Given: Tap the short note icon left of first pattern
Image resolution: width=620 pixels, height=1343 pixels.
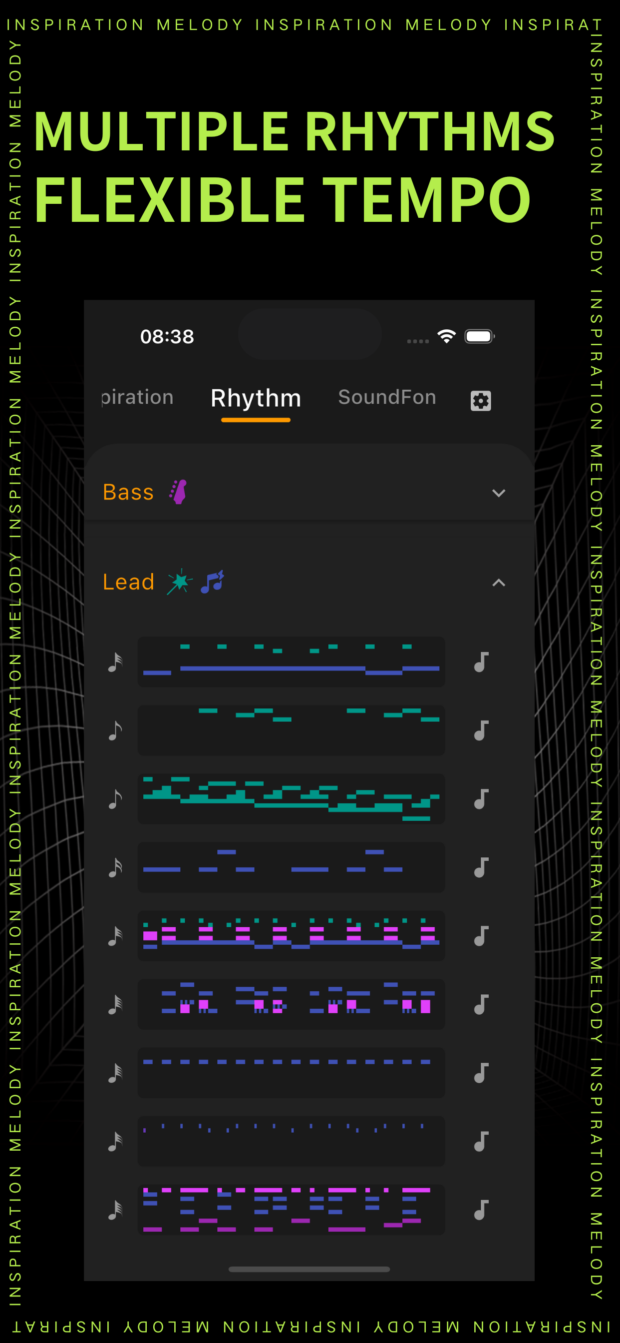Looking at the screenshot, I should tap(115, 662).
